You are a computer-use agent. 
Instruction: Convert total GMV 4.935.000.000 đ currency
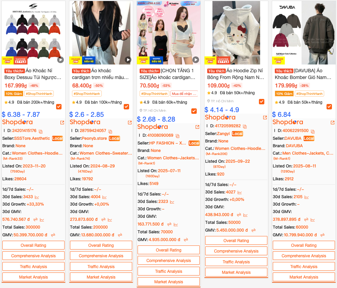tap(186, 239)
